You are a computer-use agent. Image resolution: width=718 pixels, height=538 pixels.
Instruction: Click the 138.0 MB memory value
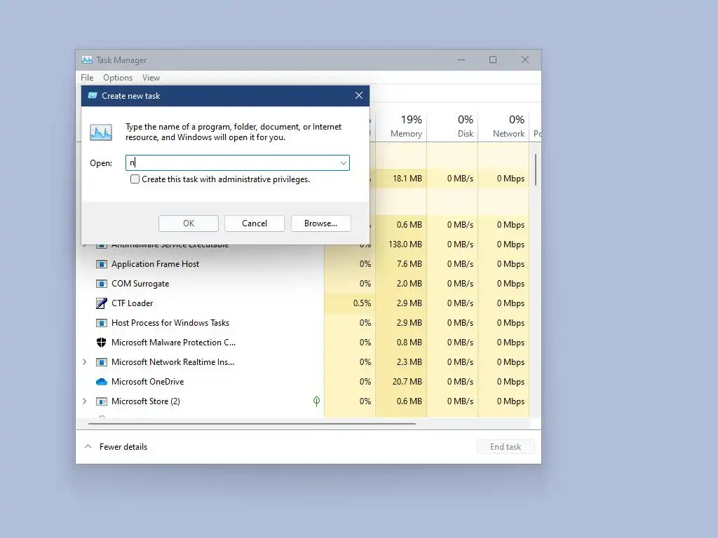point(405,244)
